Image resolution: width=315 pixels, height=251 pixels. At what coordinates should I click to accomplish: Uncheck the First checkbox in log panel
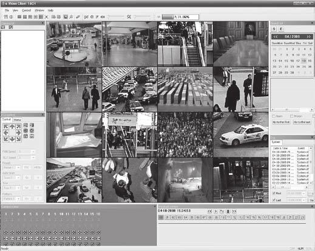[x=274, y=193]
